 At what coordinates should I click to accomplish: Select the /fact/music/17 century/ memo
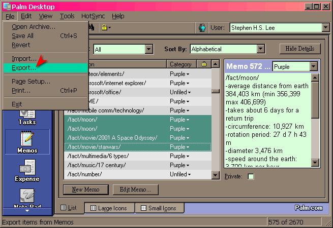coord(138,165)
